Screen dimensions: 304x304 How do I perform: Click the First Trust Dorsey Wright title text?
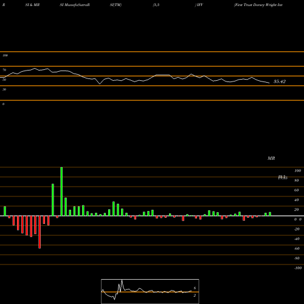tap(258, 5)
